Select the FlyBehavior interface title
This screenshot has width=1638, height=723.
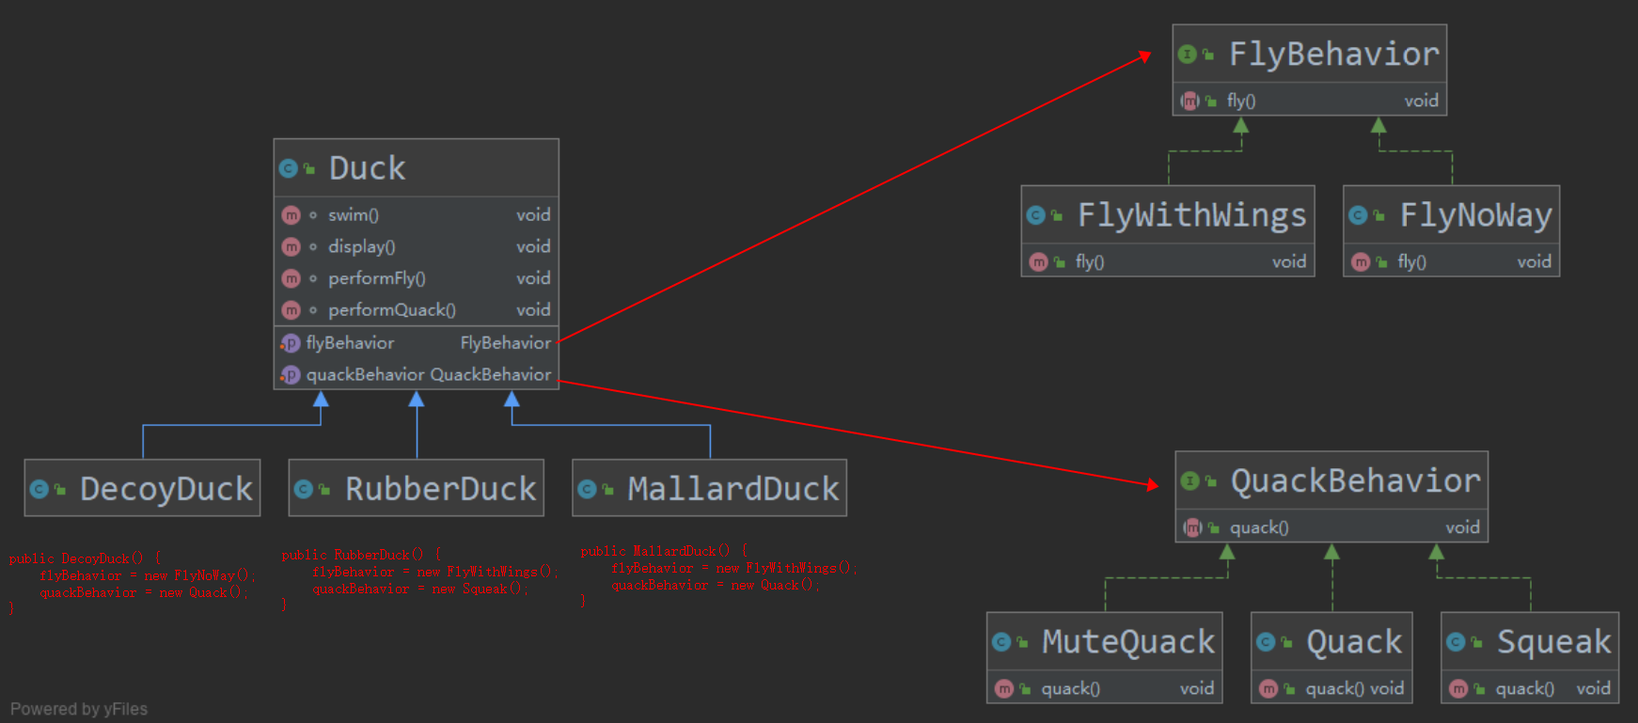tap(1333, 54)
